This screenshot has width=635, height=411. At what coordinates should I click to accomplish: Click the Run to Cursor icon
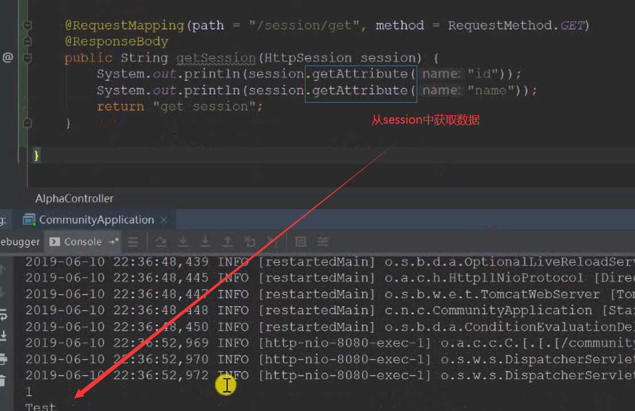coord(272,242)
